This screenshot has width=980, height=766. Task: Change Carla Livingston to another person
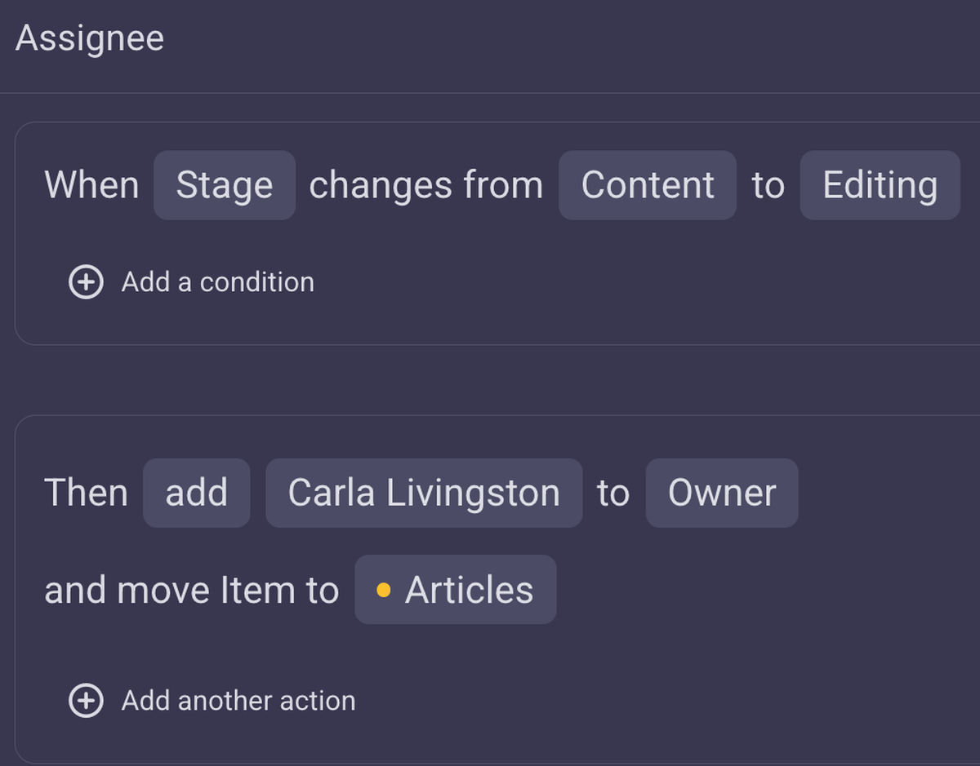[423, 492]
